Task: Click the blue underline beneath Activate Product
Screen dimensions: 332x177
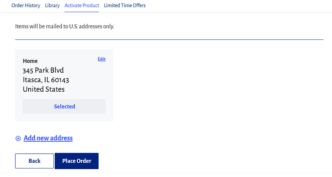Action: pyautogui.click(x=82, y=12)
